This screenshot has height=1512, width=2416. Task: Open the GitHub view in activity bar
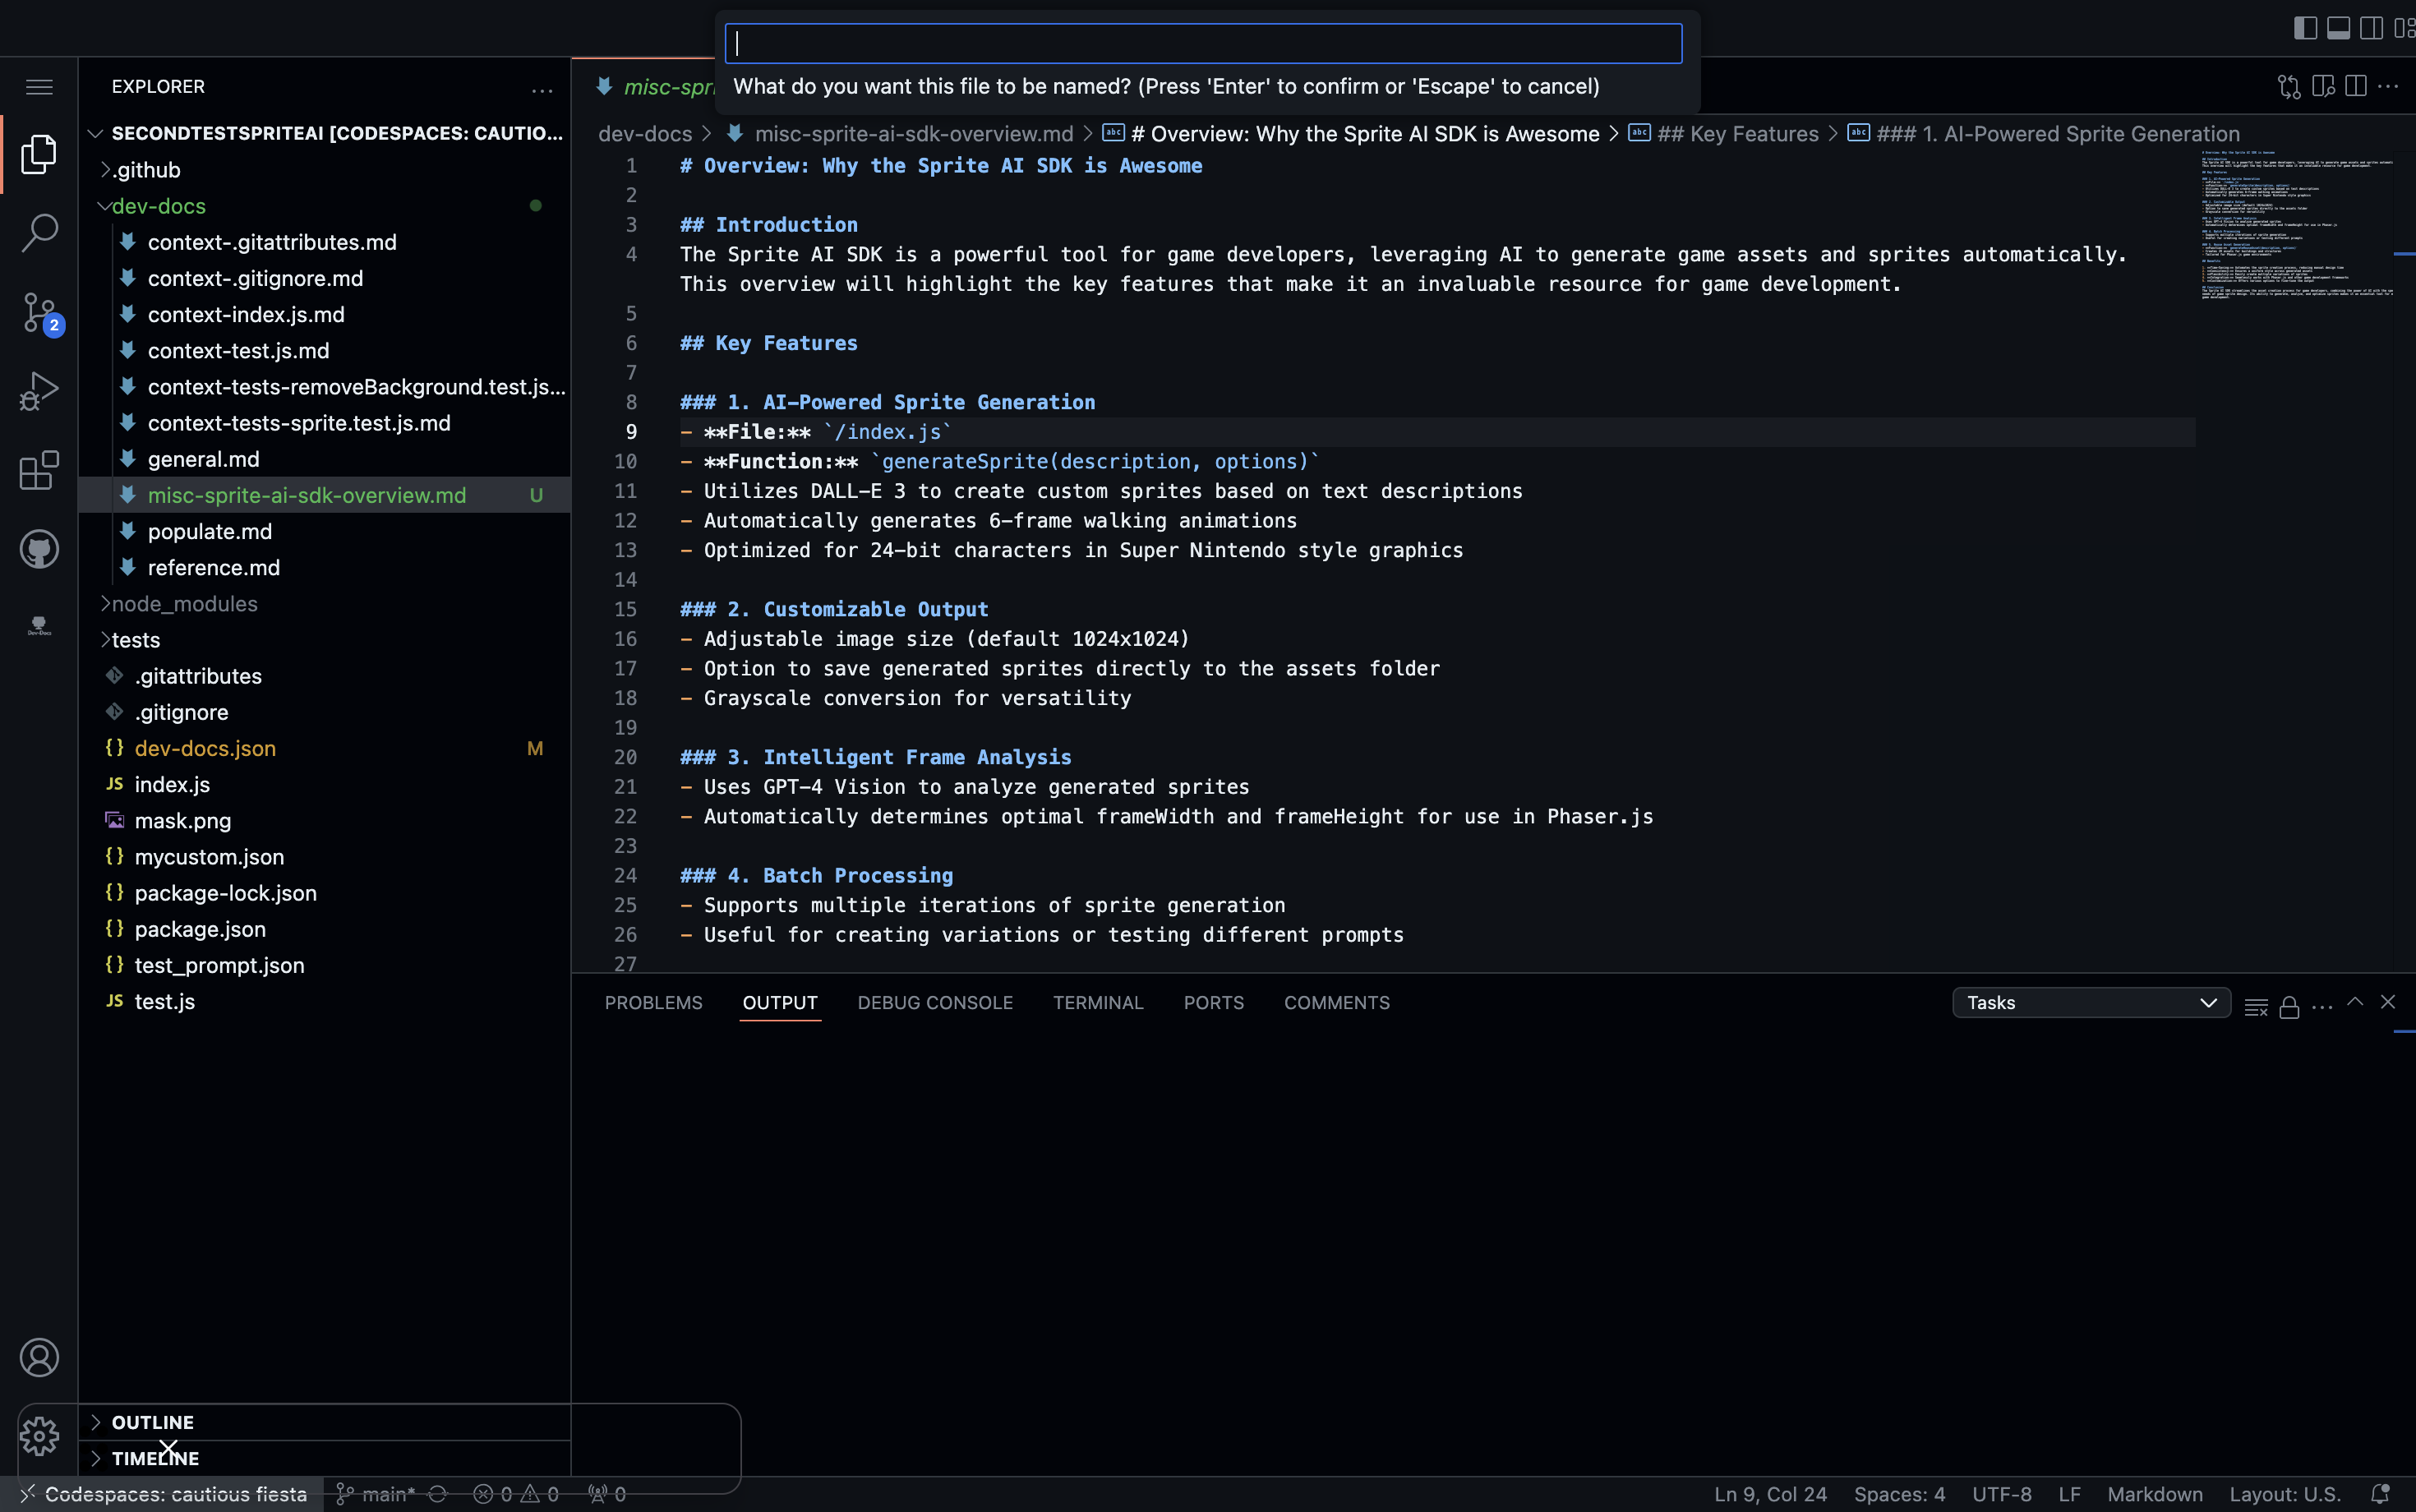(x=39, y=549)
